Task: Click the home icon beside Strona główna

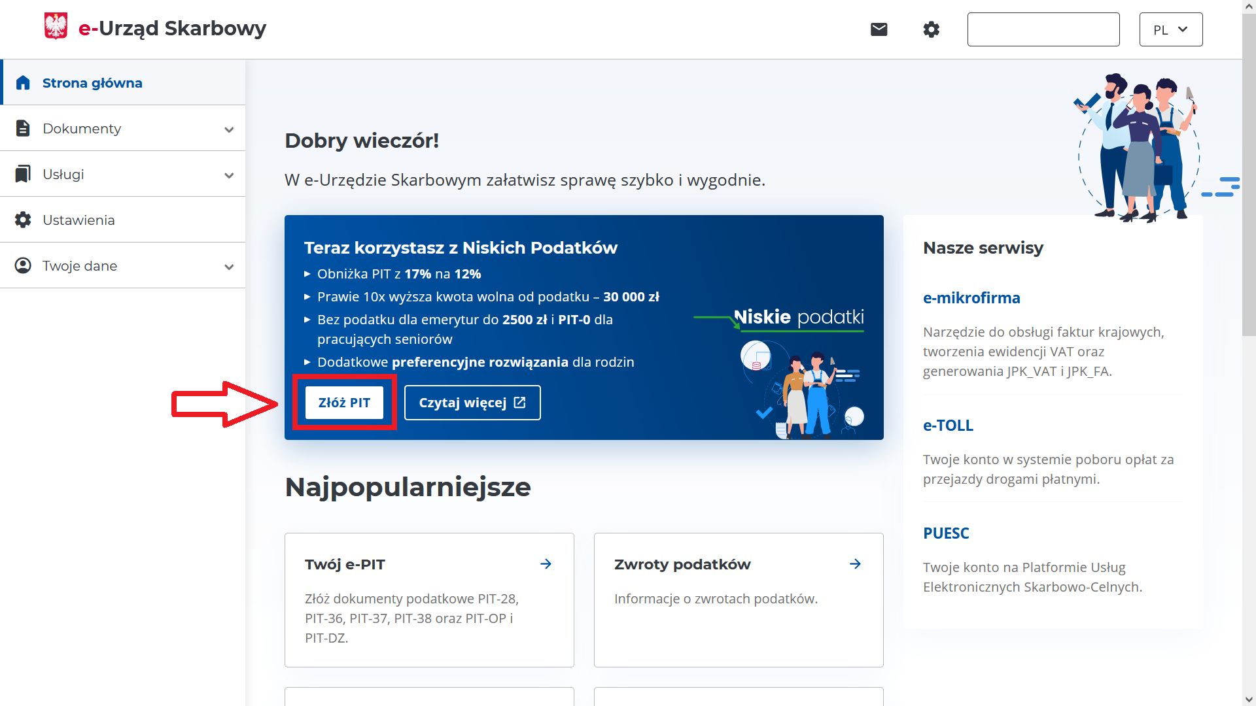Action: [x=23, y=83]
